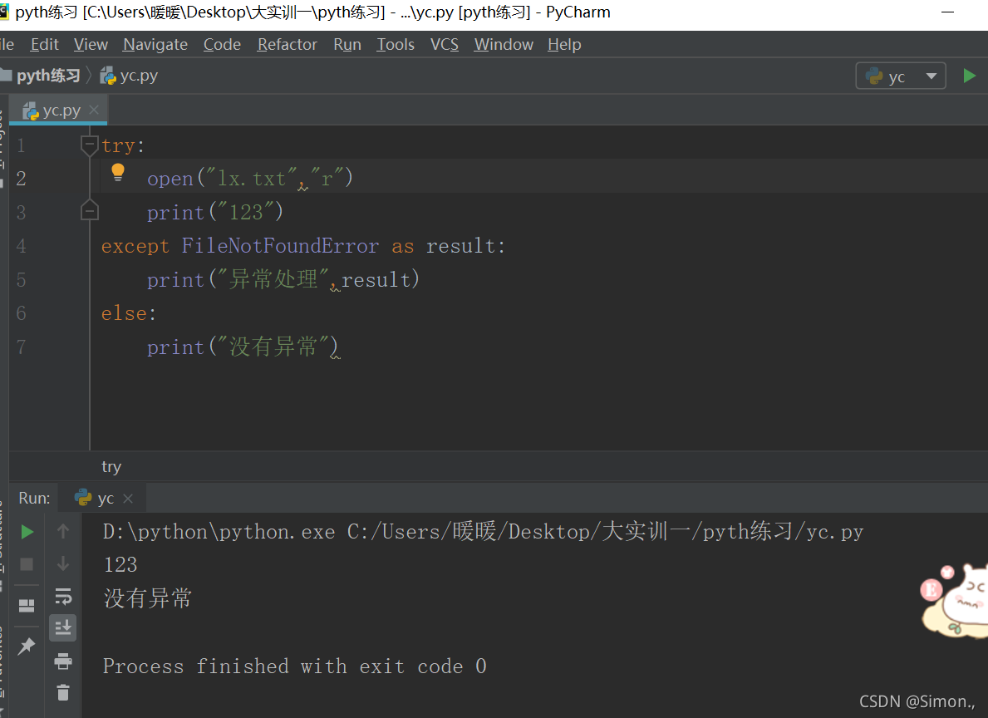Click the Up the stack trace arrow
Screen dimensions: 988x718
pyautogui.click(x=63, y=531)
